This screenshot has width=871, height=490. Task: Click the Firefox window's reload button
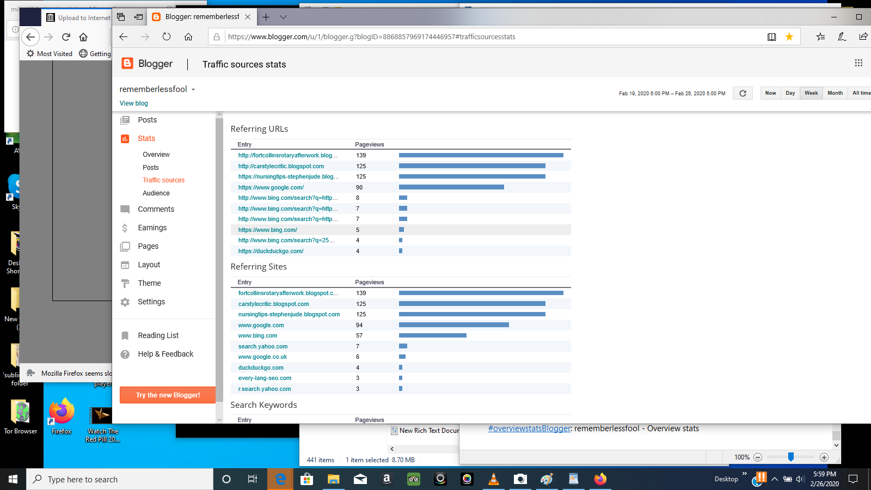point(66,37)
